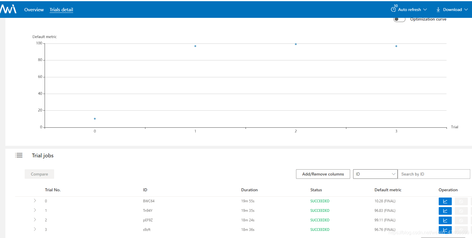The width and height of the screenshot is (472, 238).
Task: Click the 96.83 (FINAL) metric value
Action: pyautogui.click(x=385, y=211)
